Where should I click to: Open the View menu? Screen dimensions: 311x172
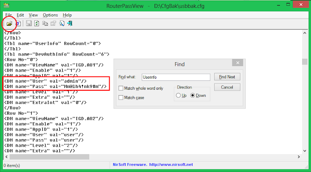pos(33,15)
